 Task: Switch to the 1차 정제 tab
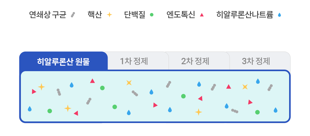134,61
